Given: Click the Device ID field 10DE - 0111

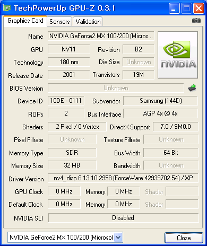Looking at the screenshot, I should point(66,101).
